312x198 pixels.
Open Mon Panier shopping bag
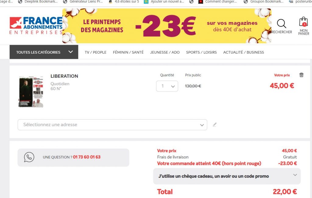click(303, 23)
